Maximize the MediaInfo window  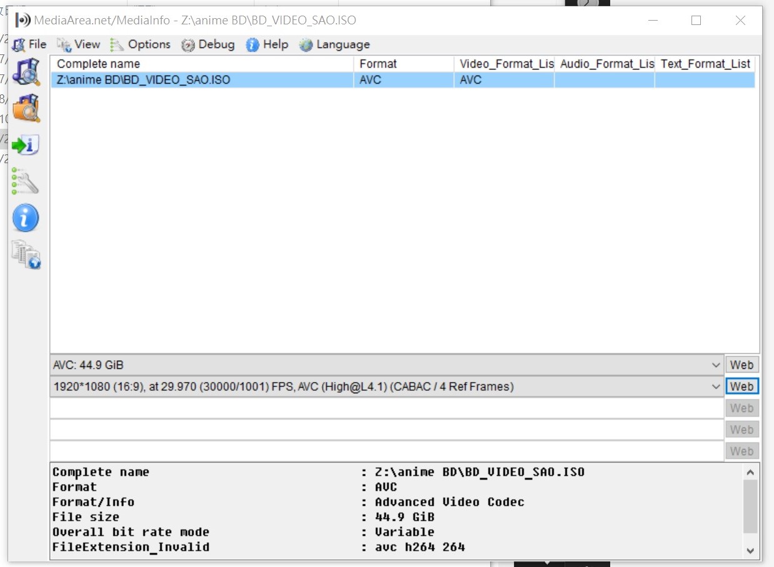696,20
